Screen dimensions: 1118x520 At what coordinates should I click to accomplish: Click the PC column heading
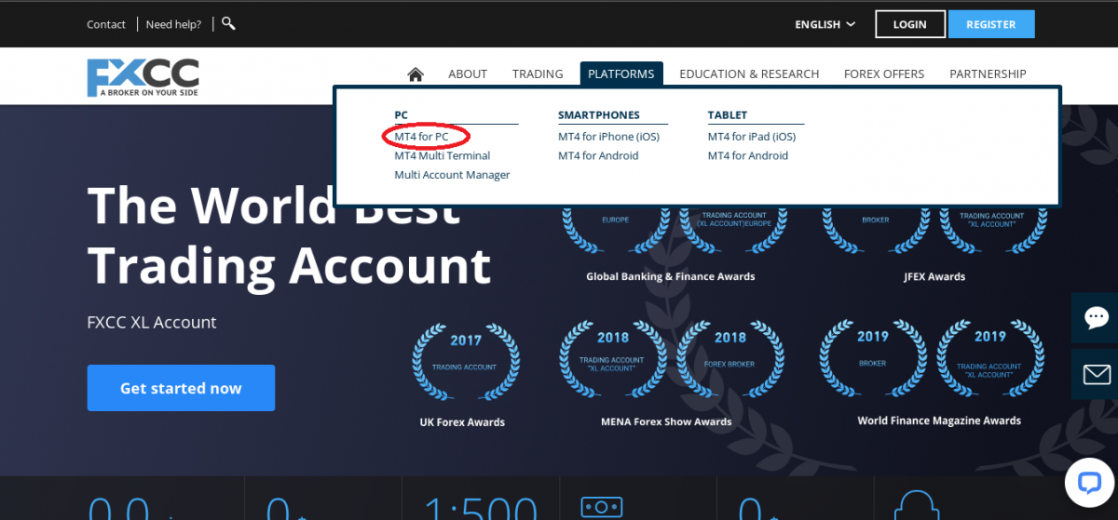coord(401,115)
